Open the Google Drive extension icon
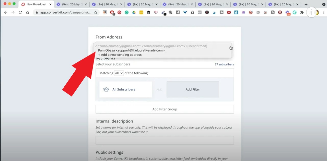This screenshot has height=161, width=327. 134,12
